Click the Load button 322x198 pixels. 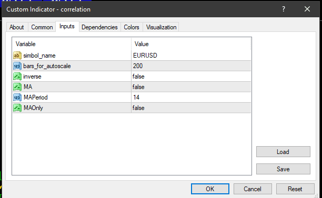tap(283, 152)
